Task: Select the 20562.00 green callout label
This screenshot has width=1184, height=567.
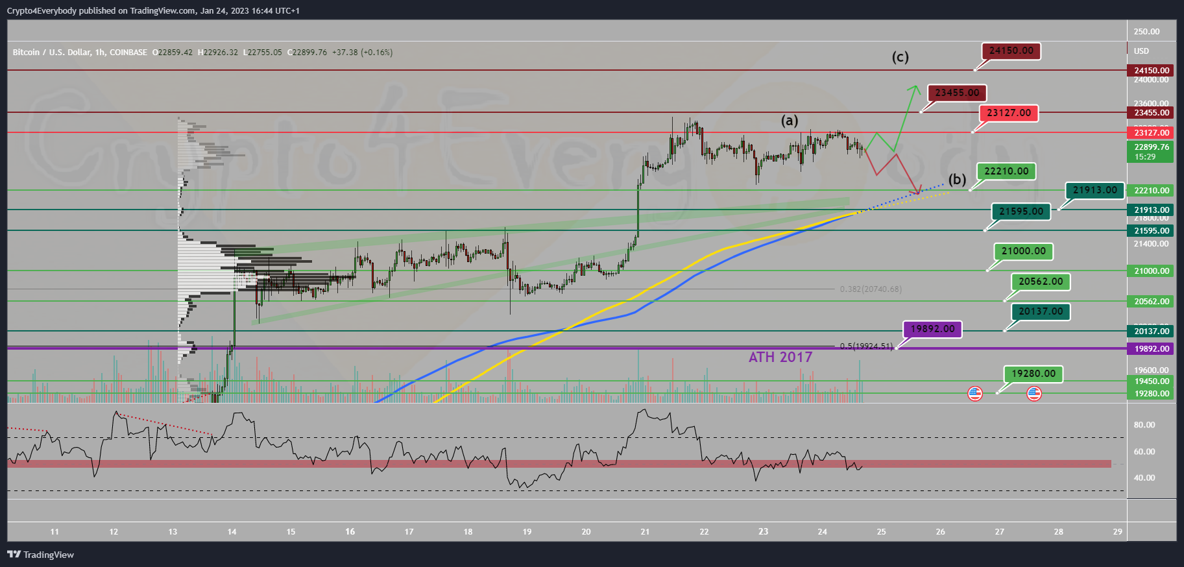Action: 1041,282
